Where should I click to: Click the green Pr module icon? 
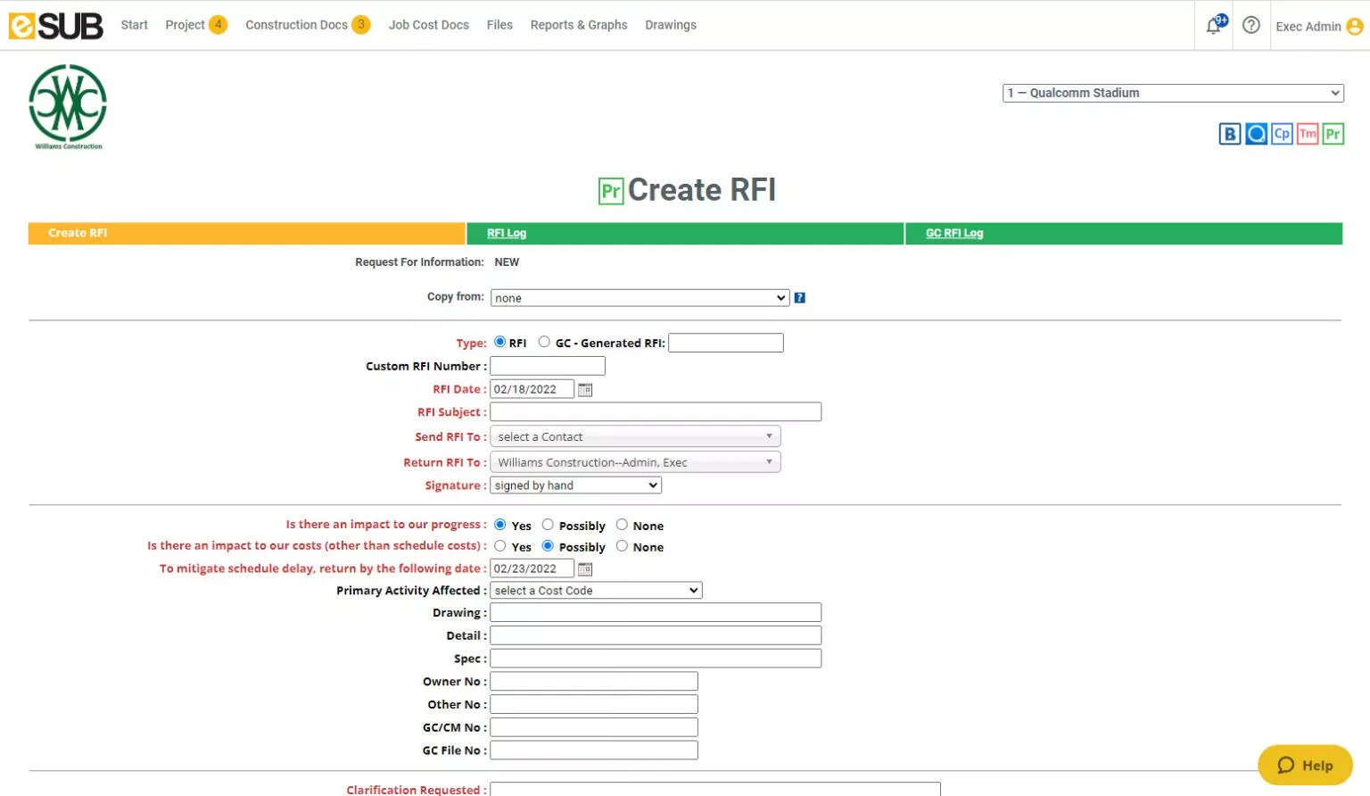[x=1333, y=134]
